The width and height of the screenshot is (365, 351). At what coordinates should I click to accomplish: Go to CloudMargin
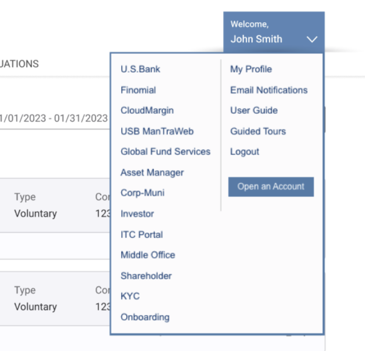click(x=147, y=110)
